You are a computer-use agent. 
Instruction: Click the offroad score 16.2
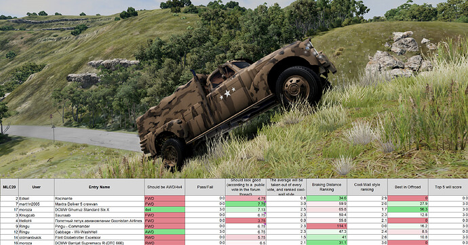pos(408,226)
